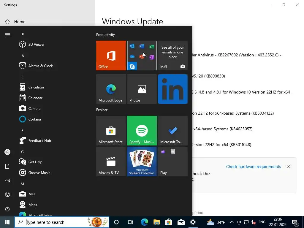This screenshot has height=228, width=304.
Task: Open the Play folder tile
Action: tap(172, 161)
